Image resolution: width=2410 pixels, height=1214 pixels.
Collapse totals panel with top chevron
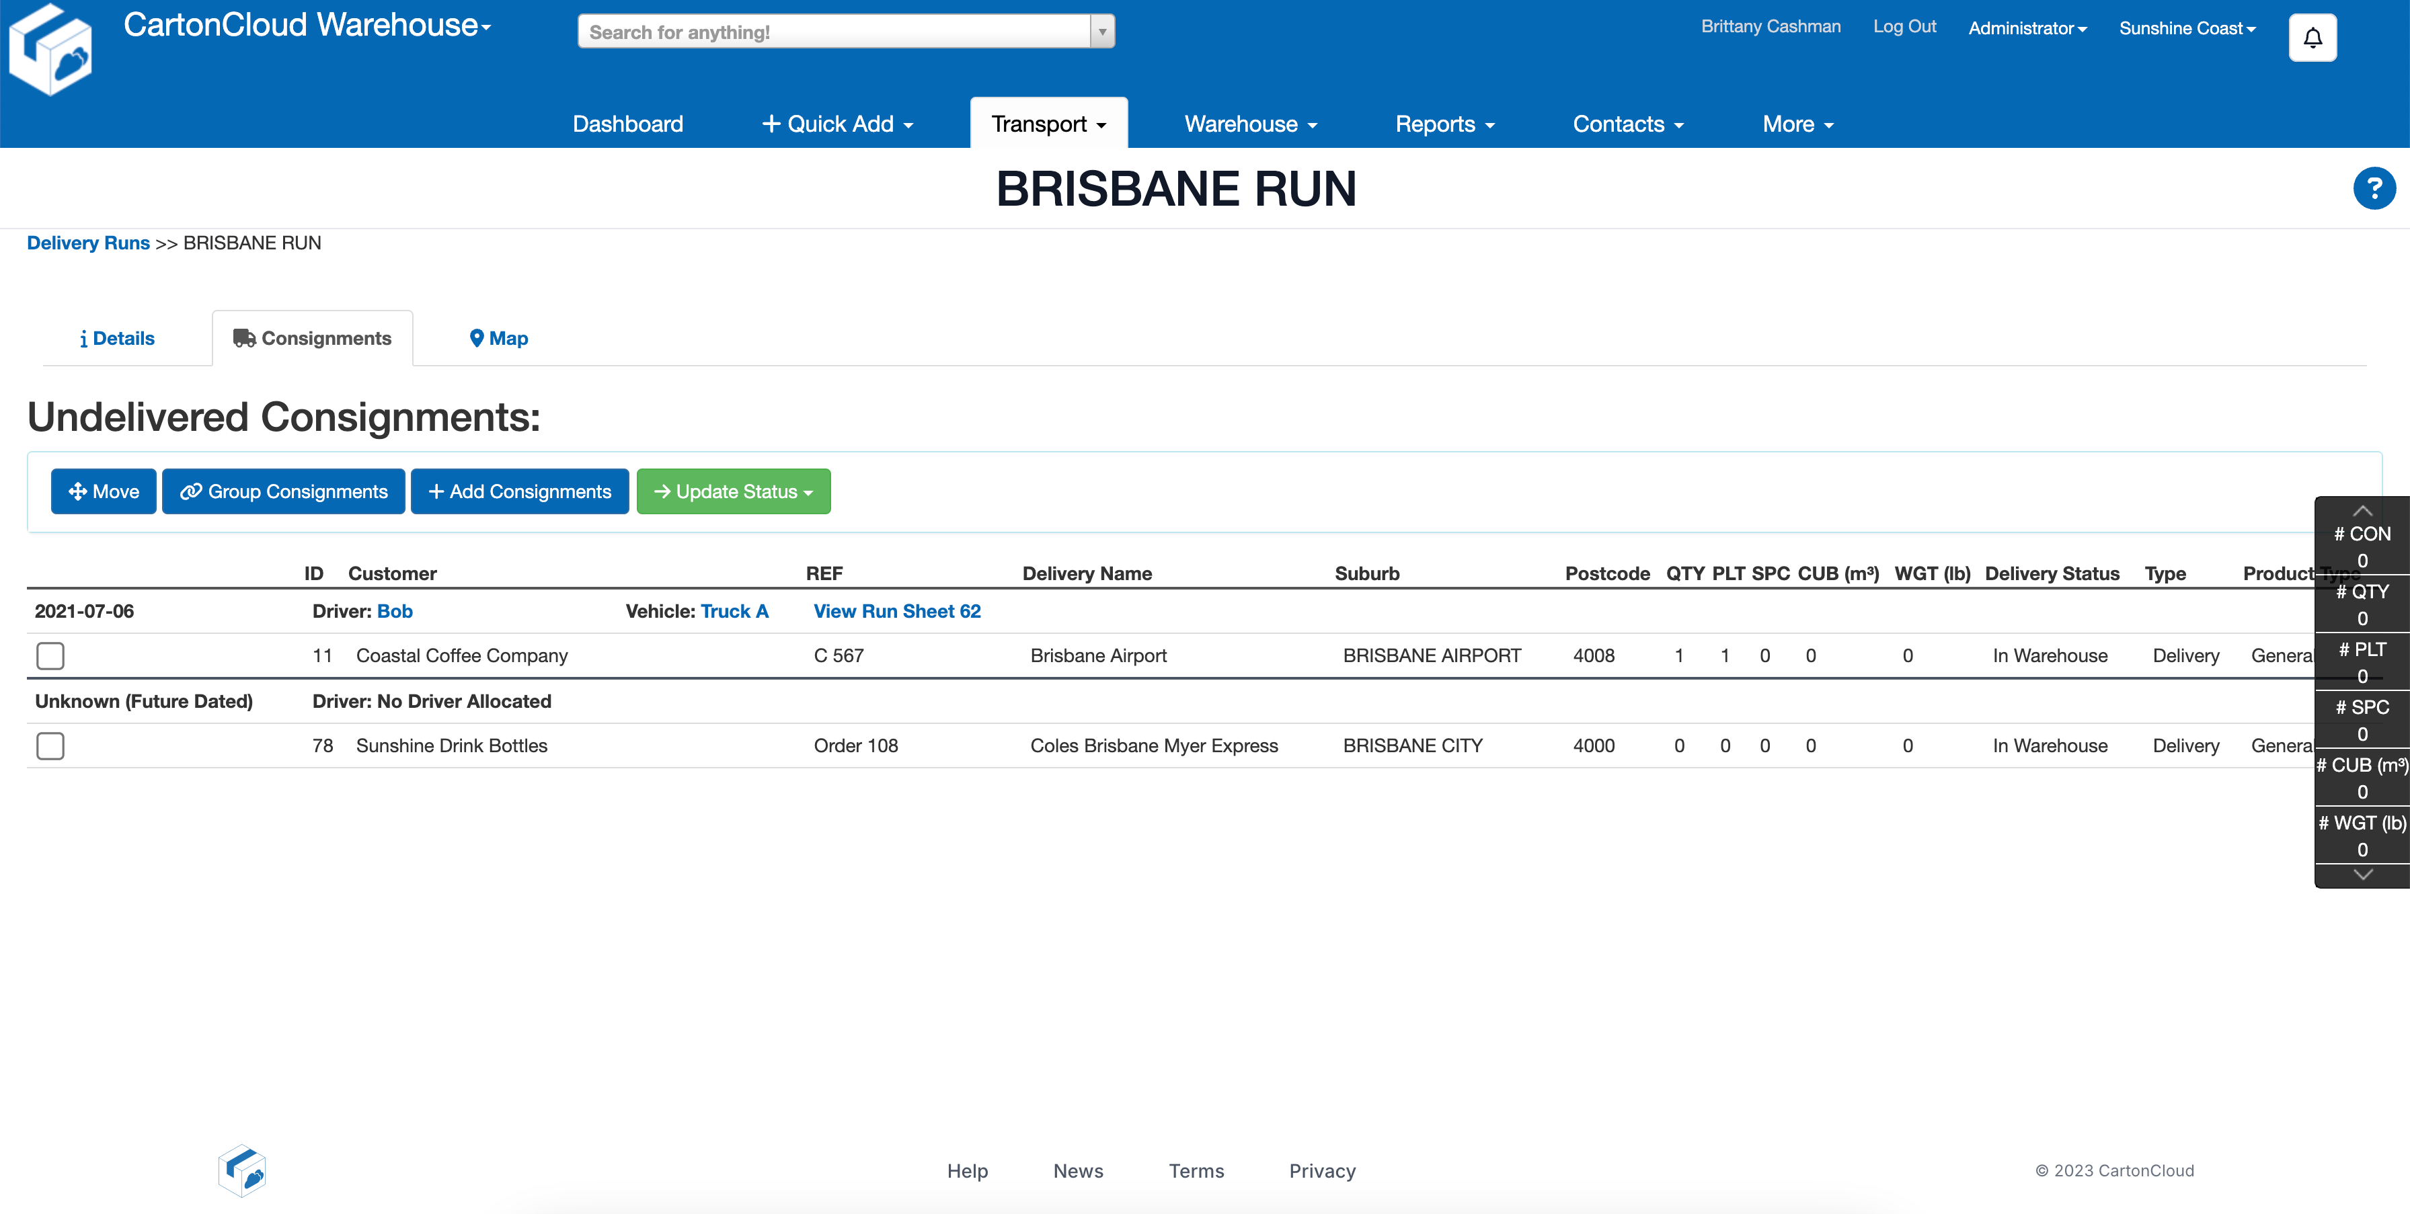point(2362,511)
